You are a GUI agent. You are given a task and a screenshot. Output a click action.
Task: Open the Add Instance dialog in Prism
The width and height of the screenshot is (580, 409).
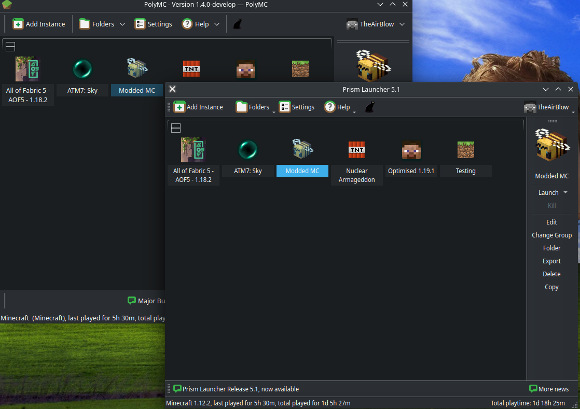[198, 107]
